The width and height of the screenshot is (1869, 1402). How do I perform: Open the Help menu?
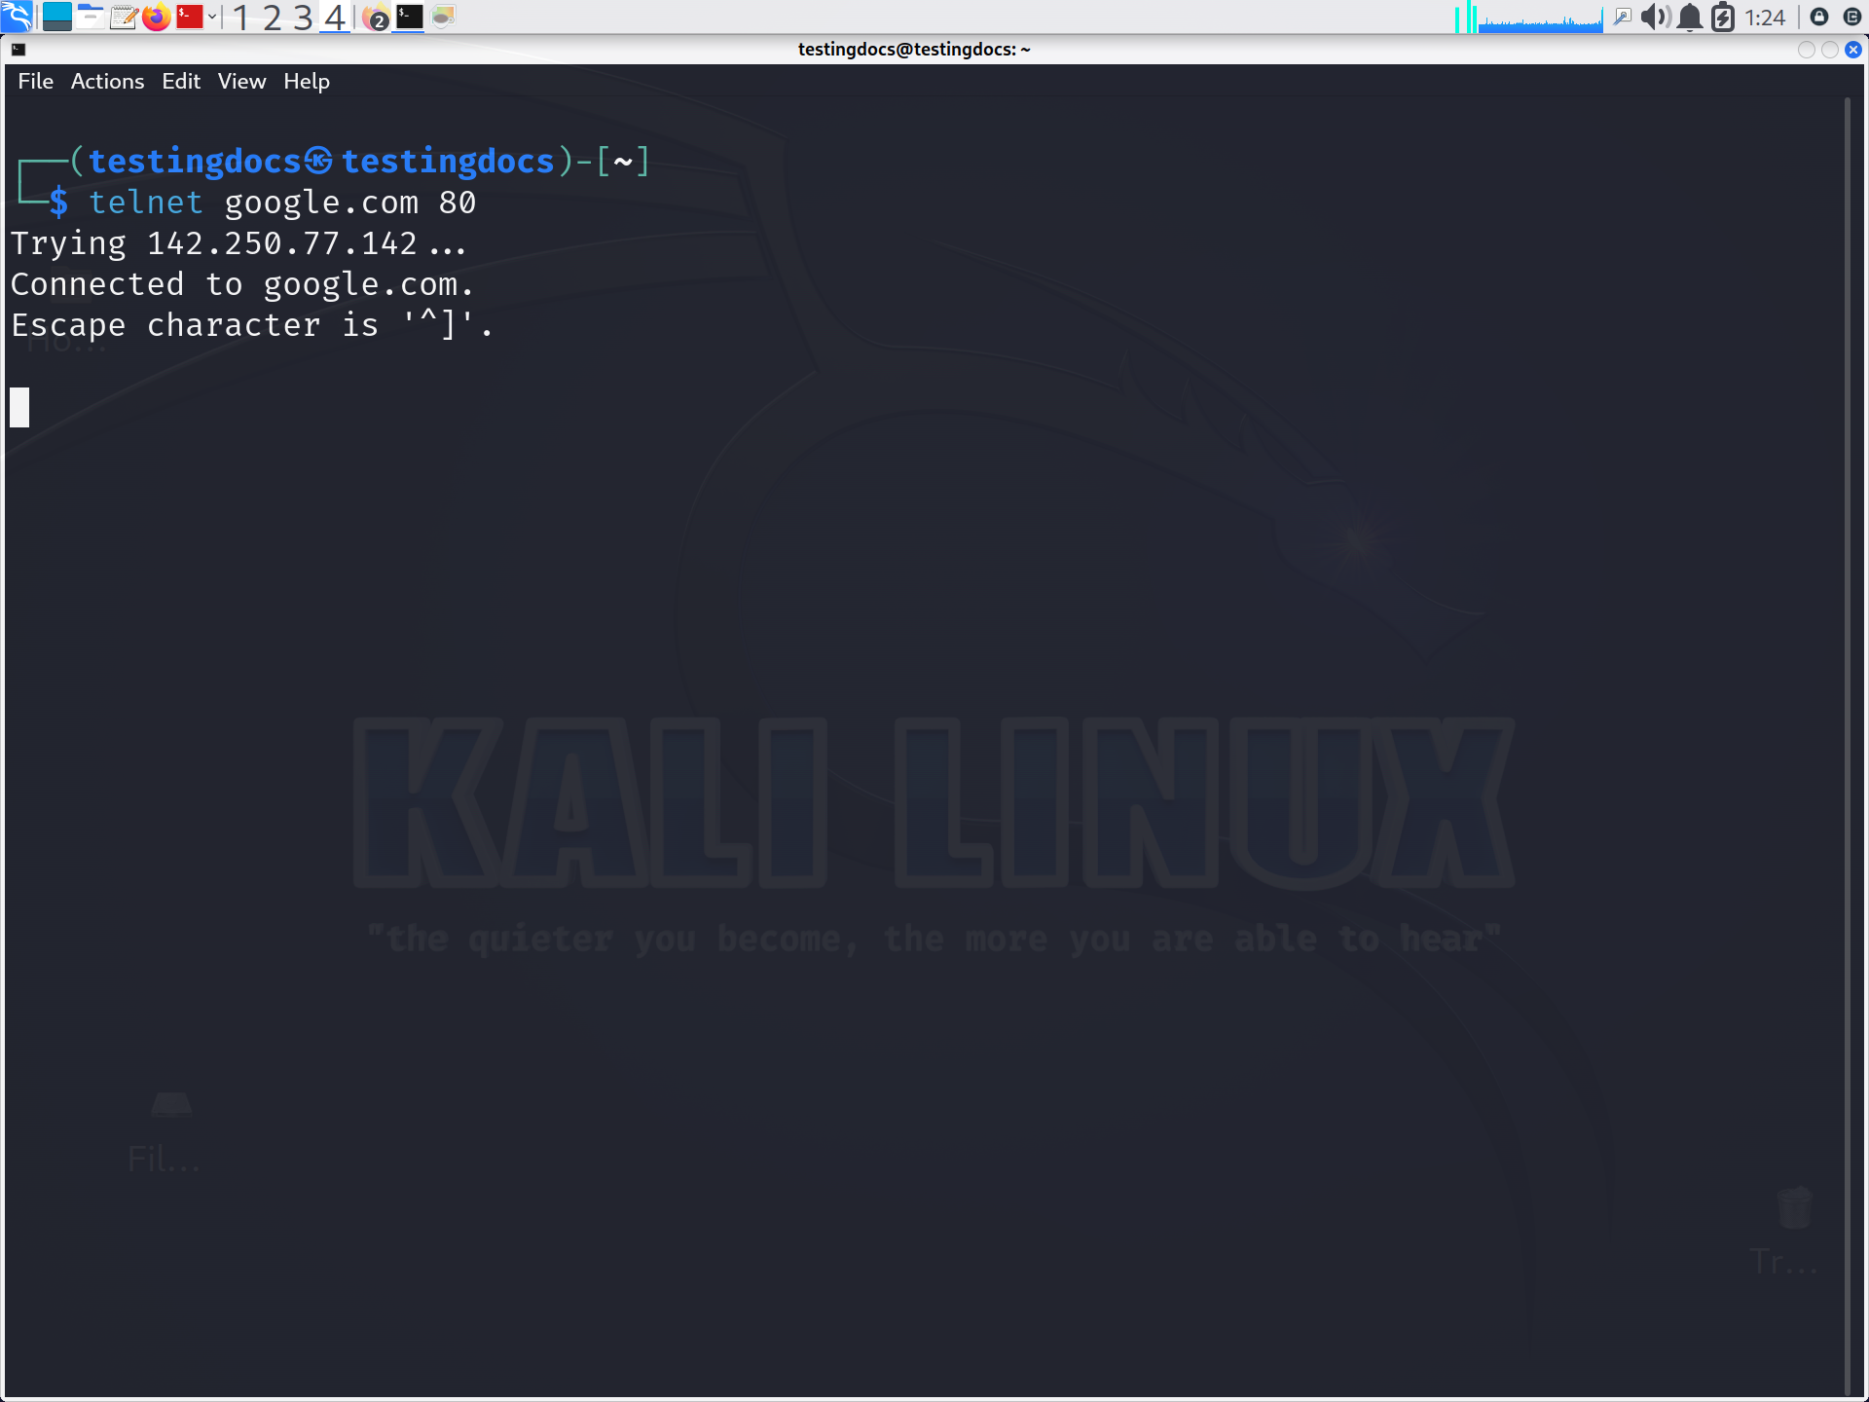point(307,81)
